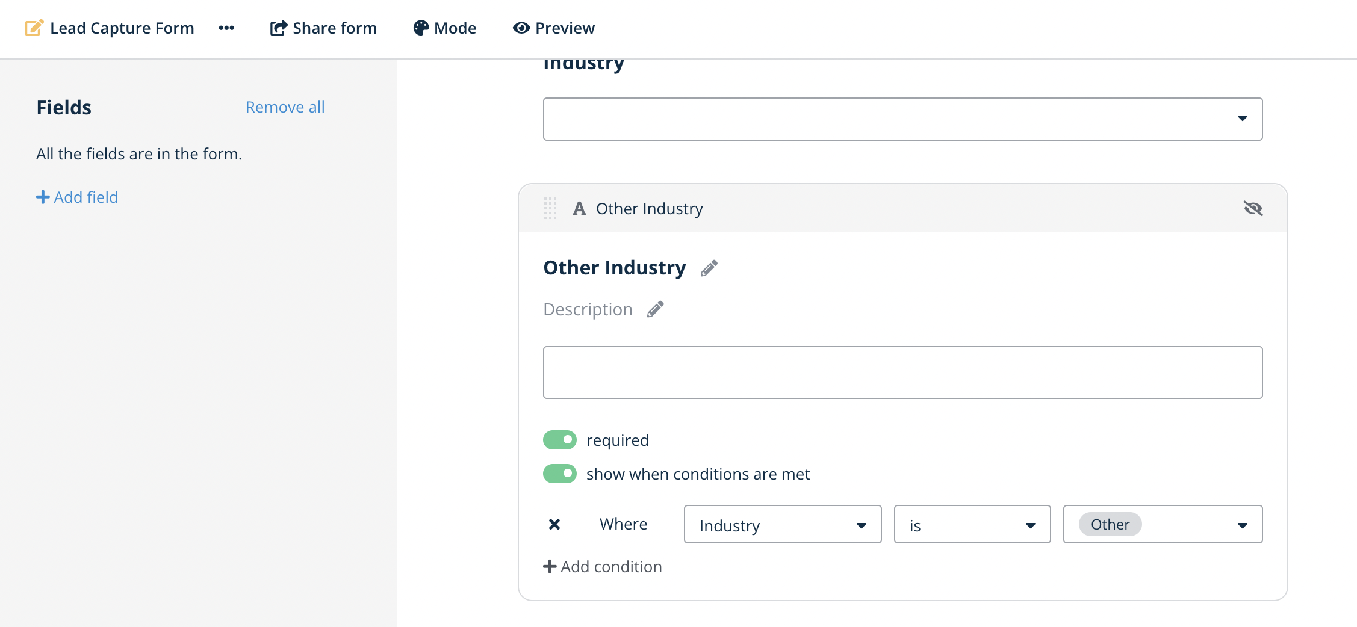Hide the Other Industry field via eye icon
Image resolution: width=1357 pixels, height=627 pixels.
pos(1253,208)
